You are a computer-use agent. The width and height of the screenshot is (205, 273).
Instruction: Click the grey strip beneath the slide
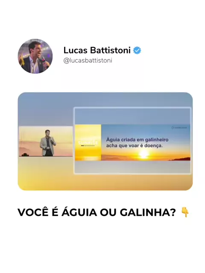[132, 167]
